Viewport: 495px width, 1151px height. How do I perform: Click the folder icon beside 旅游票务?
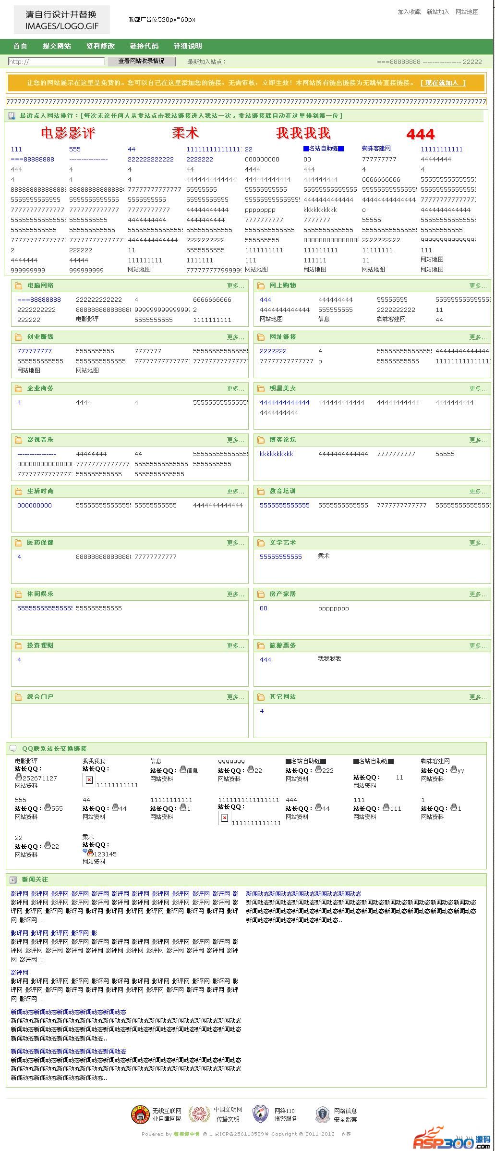(261, 646)
